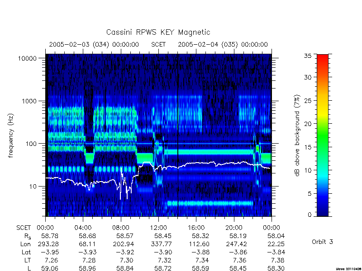Click the '35' color scale value
The height and width of the screenshot is (271, 362).
pyautogui.click(x=308, y=56)
